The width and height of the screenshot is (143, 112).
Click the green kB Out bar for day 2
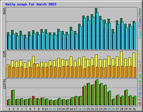(13, 98)
